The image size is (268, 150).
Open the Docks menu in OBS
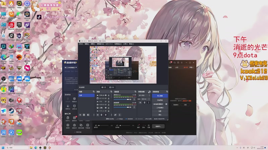[100, 44]
